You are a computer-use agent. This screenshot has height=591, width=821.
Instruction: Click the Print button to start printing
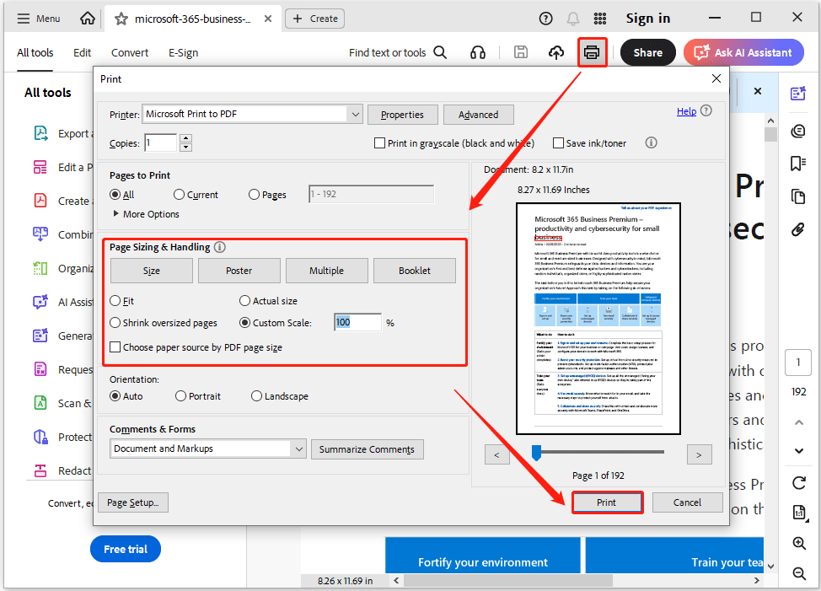point(607,502)
